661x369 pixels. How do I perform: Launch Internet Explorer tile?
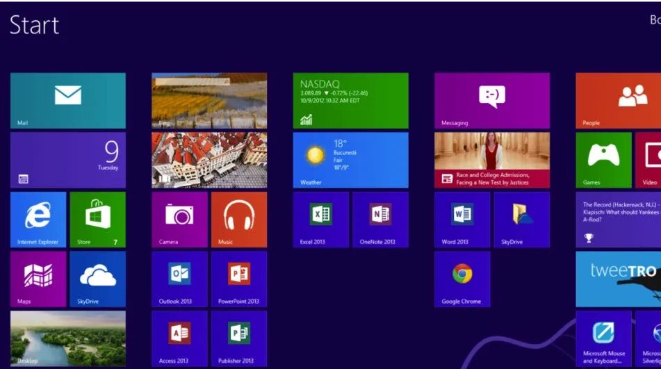click(38, 220)
